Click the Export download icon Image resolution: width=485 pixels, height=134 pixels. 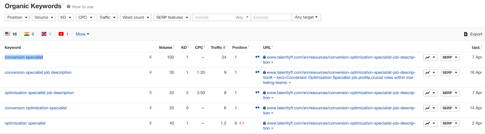click(466, 34)
